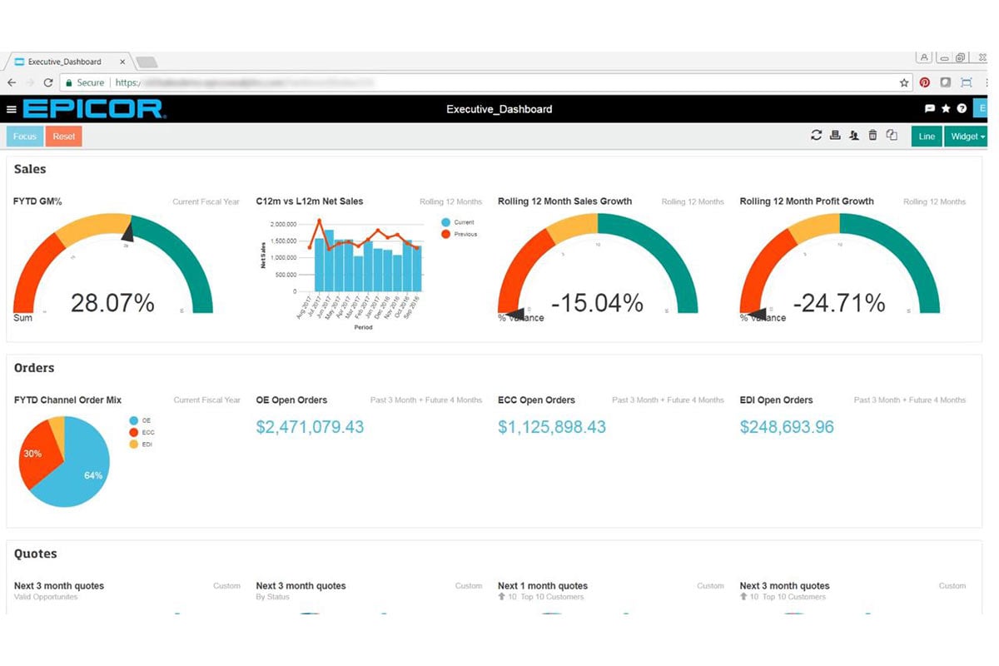Open the hamburger menu beside Epicor logo
Screen dimensions: 999x666
(12, 109)
